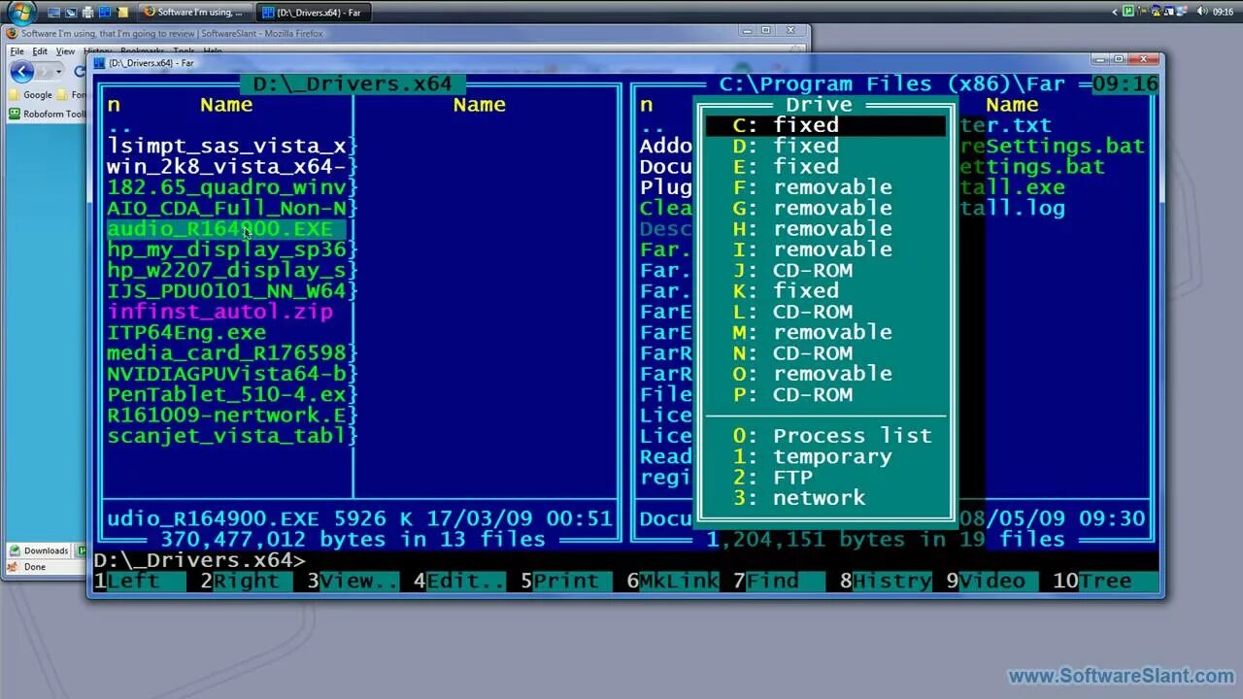Image resolution: width=1243 pixels, height=699 pixels.
Task: Open the Back history dropdown arrow in Firefox
Action: 59,72
